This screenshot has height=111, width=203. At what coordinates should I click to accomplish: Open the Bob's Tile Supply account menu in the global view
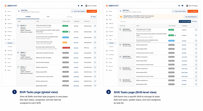[x=91, y=6]
